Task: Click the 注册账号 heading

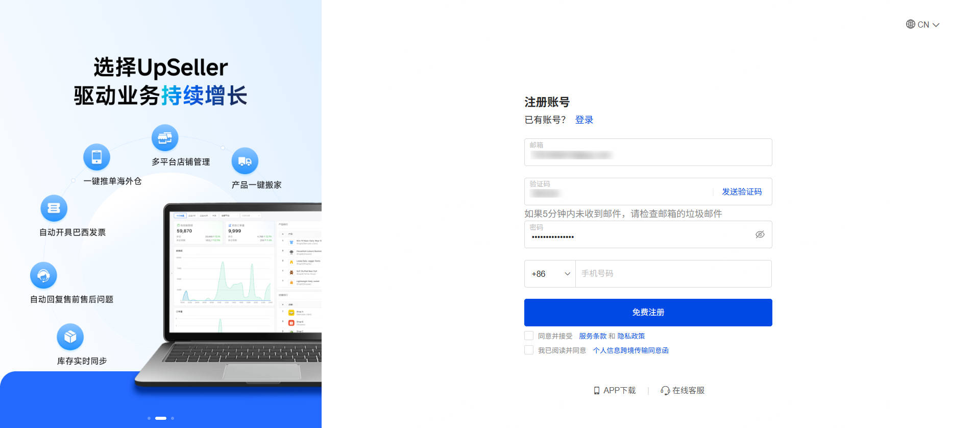Action: [547, 102]
